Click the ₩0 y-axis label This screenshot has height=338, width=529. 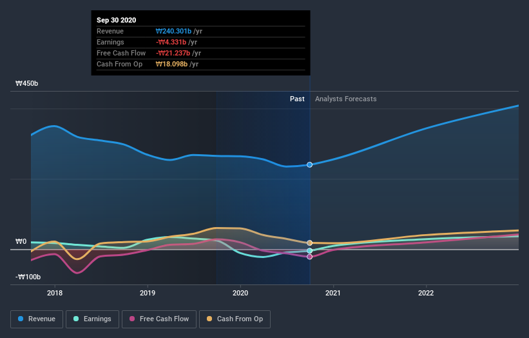point(21,241)
